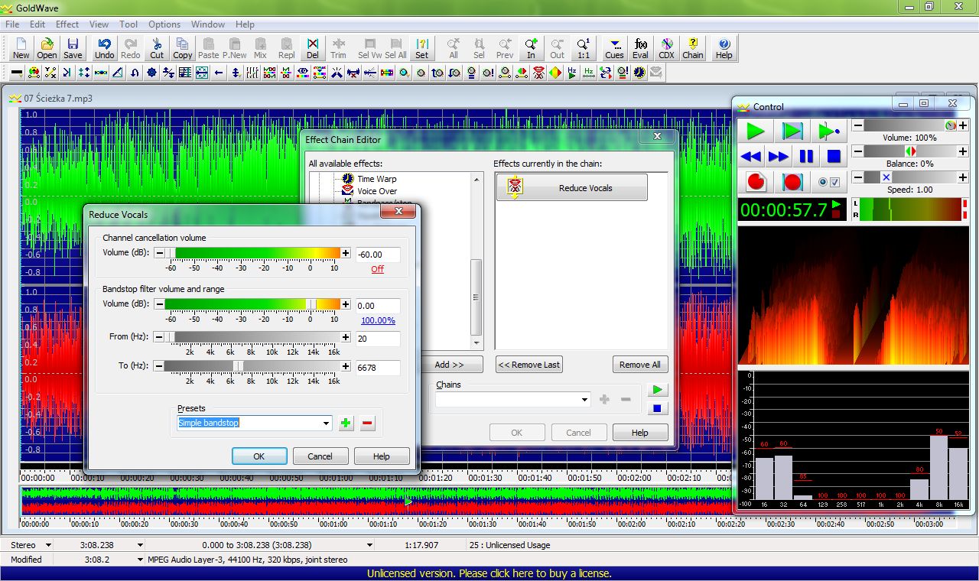Click the minus button on the From (Hz) slider
Viewport: 979px width, 581px height.
tap(159, 337)
